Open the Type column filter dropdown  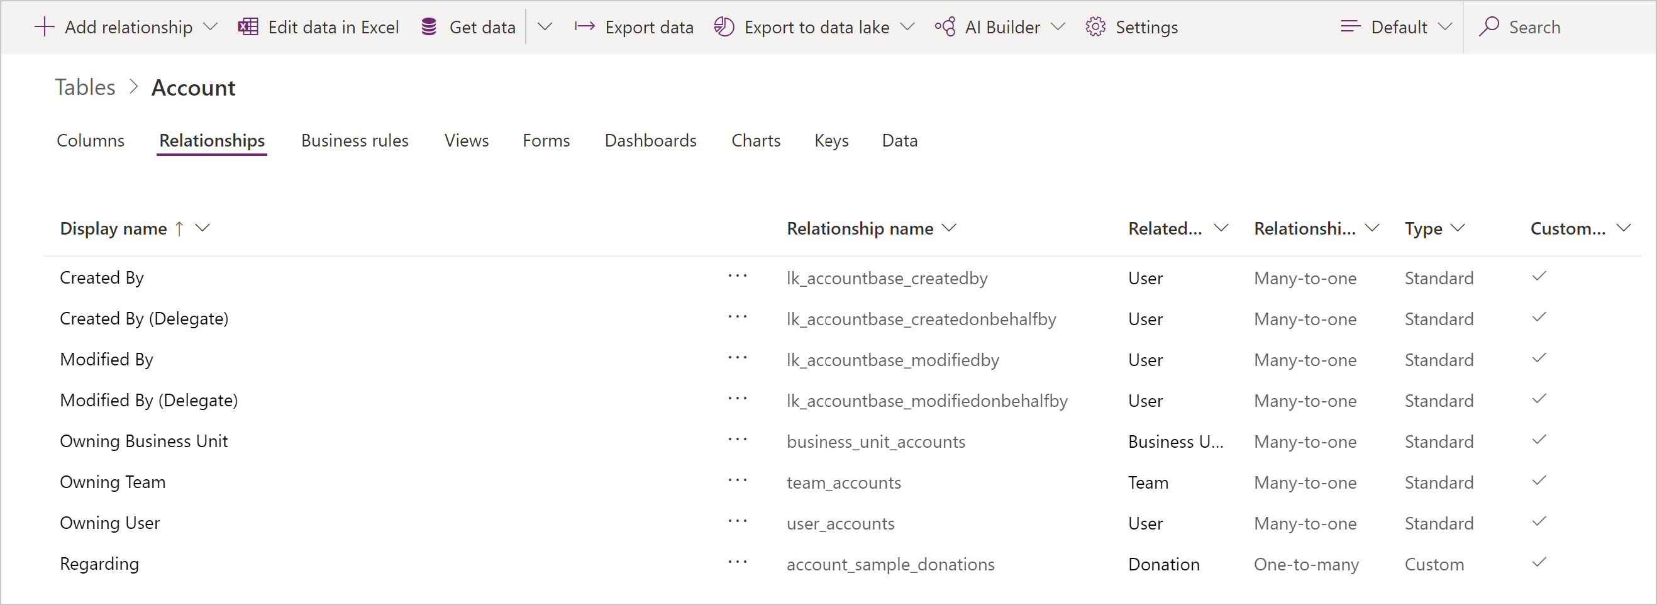pyautogui.click(x=1458, y=228)
